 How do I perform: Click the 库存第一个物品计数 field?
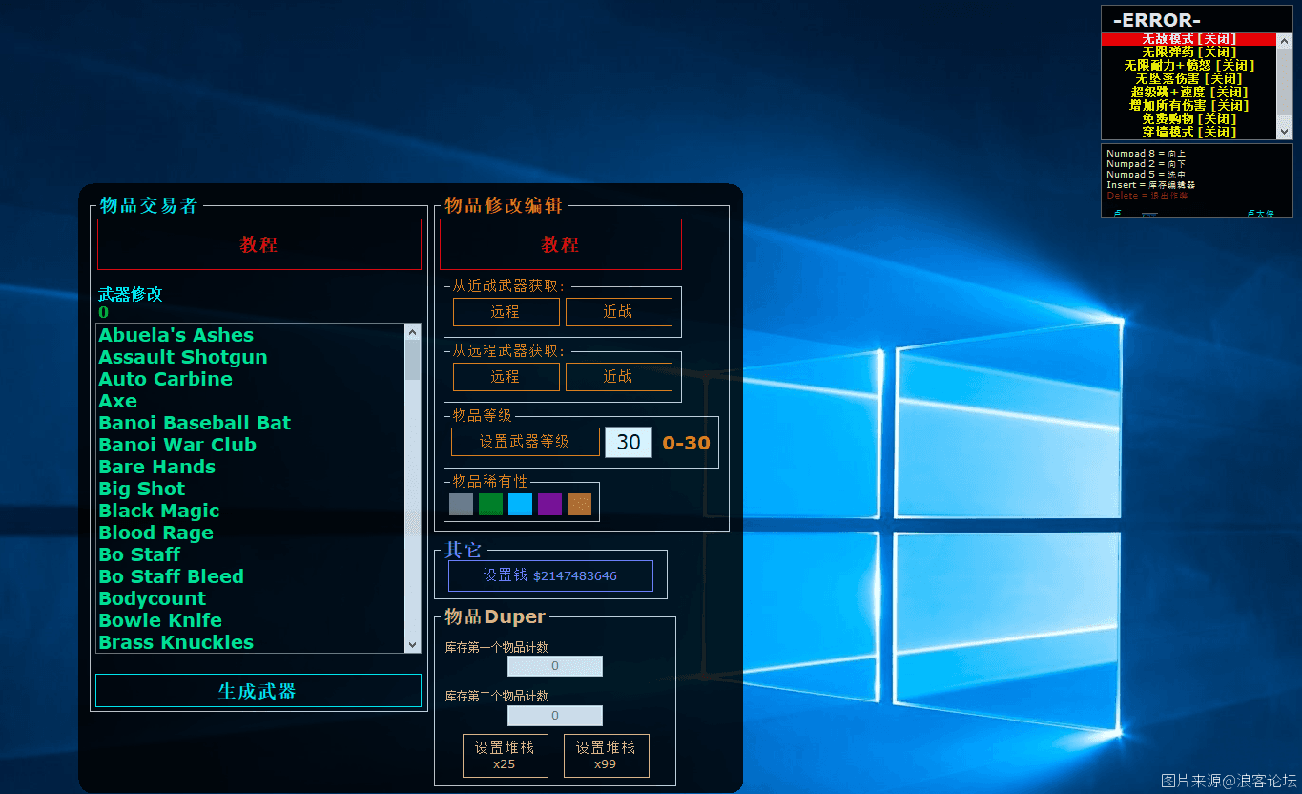pyautogui.click(x=555, y=666)
